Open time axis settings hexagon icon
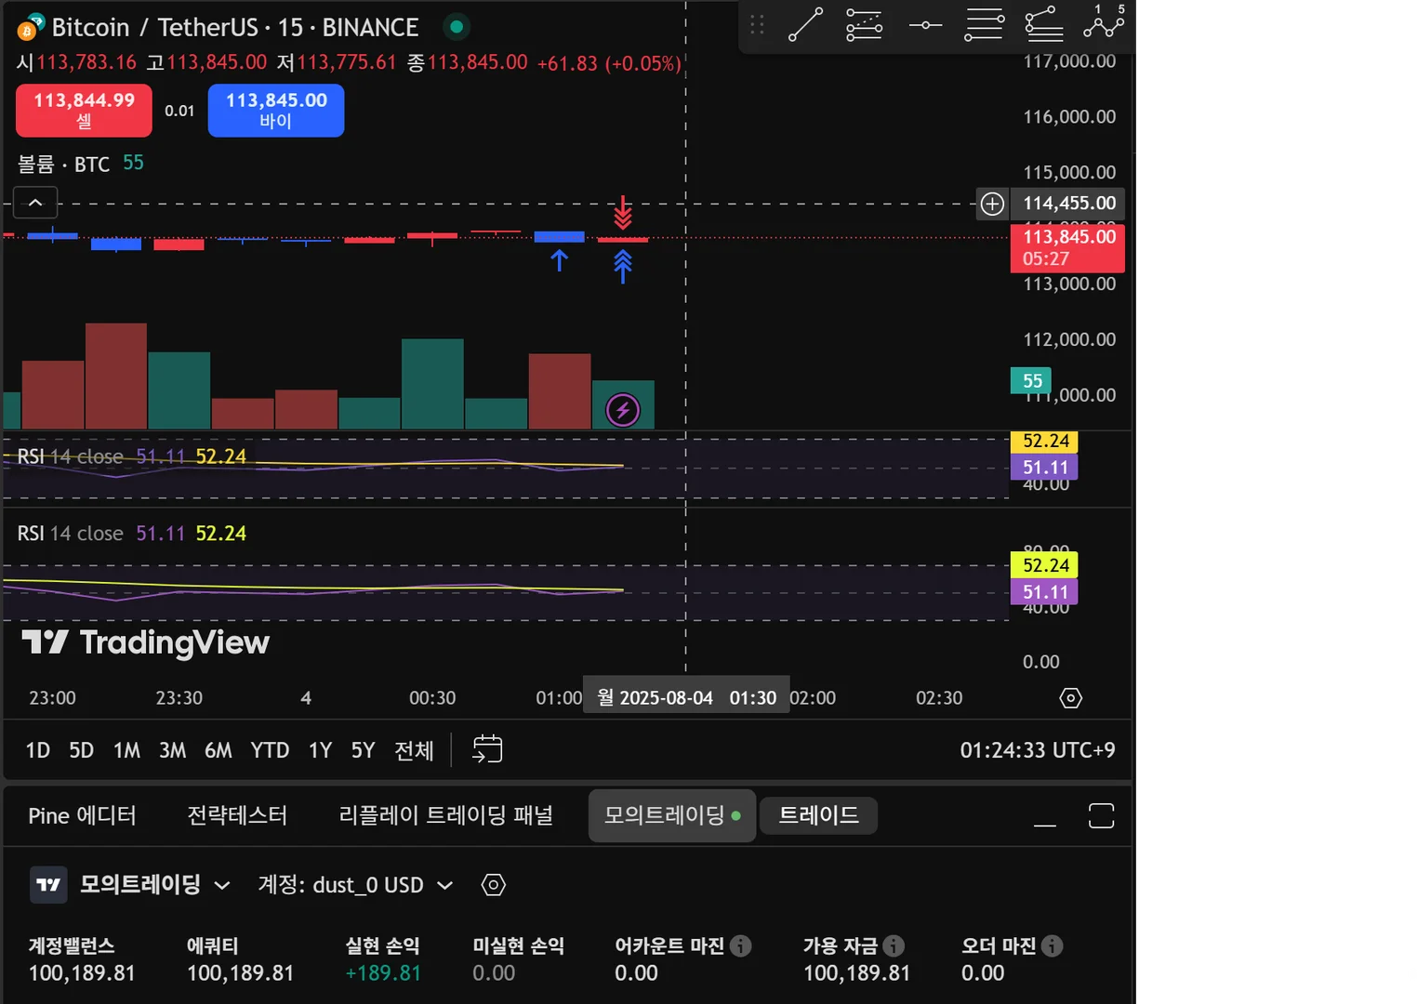Image resolution: width=1417 pixels, height=1004 pixels. (1070, 698)
